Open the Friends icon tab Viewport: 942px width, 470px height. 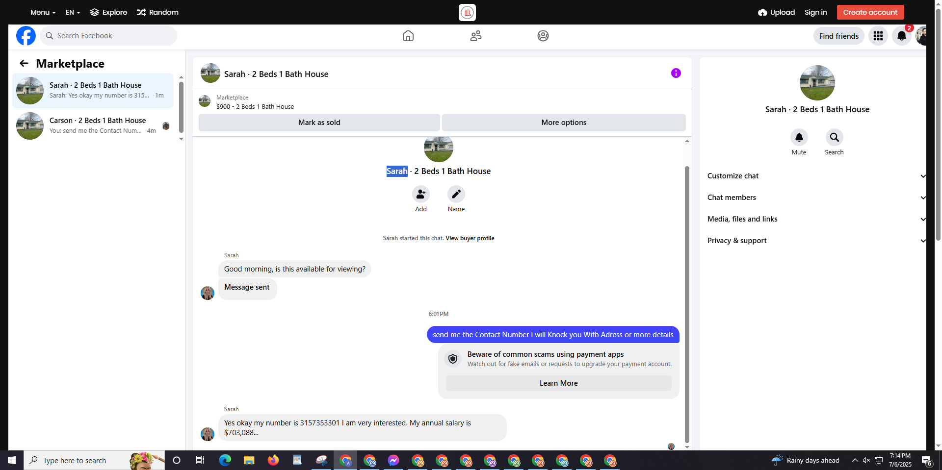[476, 36]
